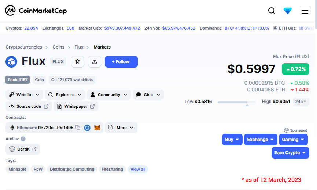Click the FLUX ticker label

pyautogui.click(x=58, y=62)
